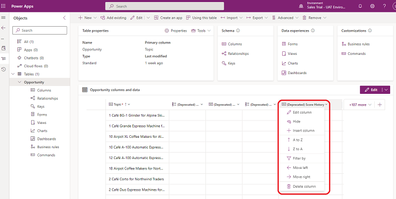Choose Move right in column menu
Viewport: 396px width, 199px height.
tap(301, 177)
